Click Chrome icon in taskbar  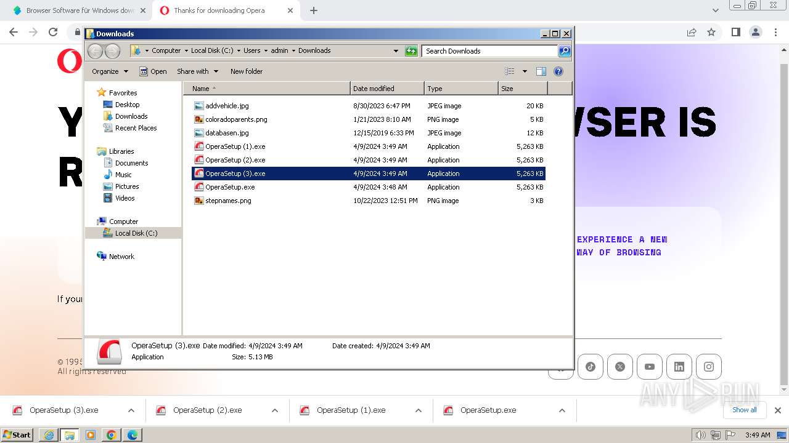(x=112, y=435)
